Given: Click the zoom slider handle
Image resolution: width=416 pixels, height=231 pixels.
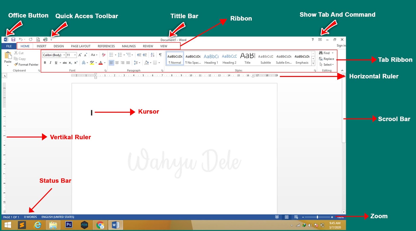Looking at the screenshot, I should click(x=317, y=217).
